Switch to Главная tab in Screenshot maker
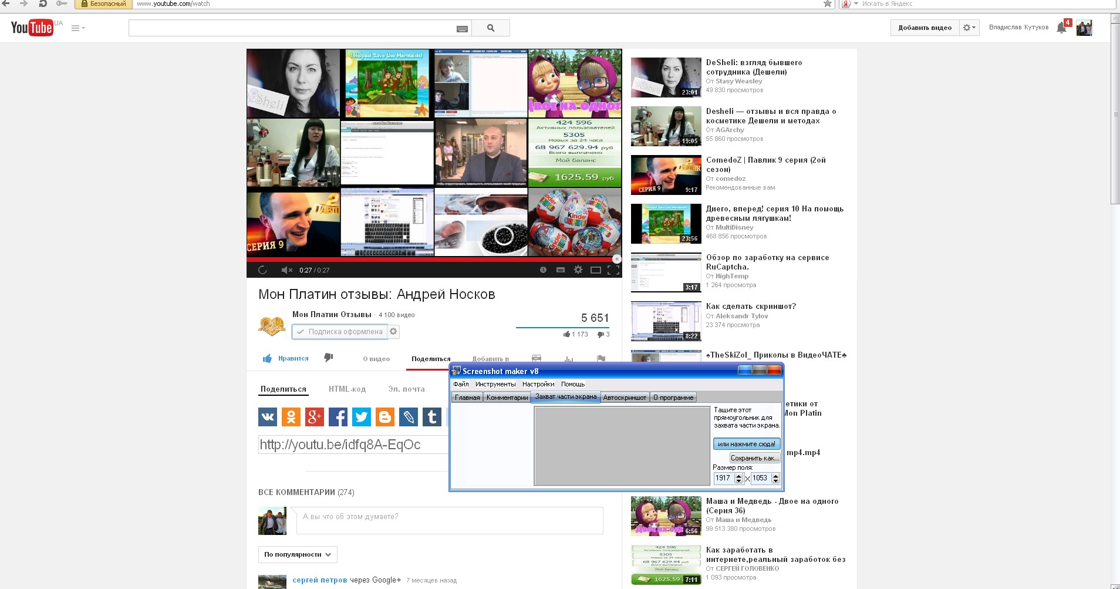 coord(467,398)
